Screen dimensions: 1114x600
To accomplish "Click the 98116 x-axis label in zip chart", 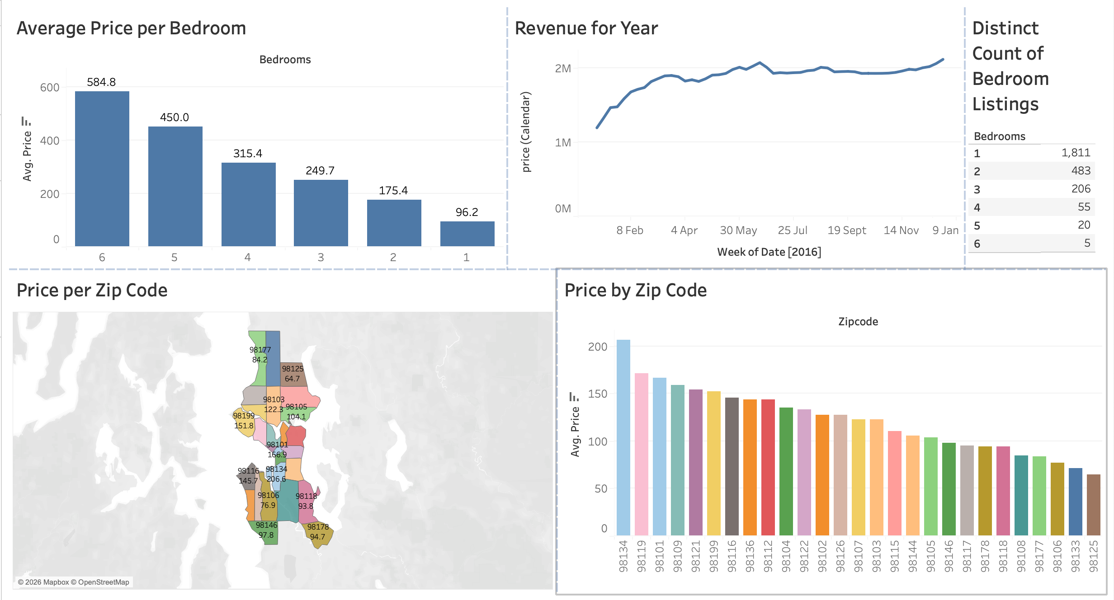I will click(732, 556).
